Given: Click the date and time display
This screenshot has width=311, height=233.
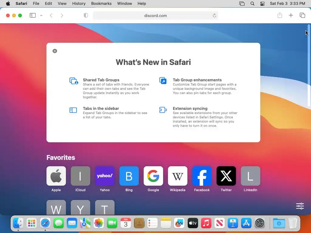Looking at the screenshot, I should pyautogui.click(x=287, y=4).
